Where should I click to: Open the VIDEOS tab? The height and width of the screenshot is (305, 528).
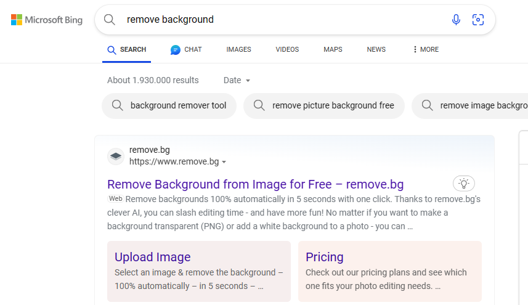click(287, 49)
